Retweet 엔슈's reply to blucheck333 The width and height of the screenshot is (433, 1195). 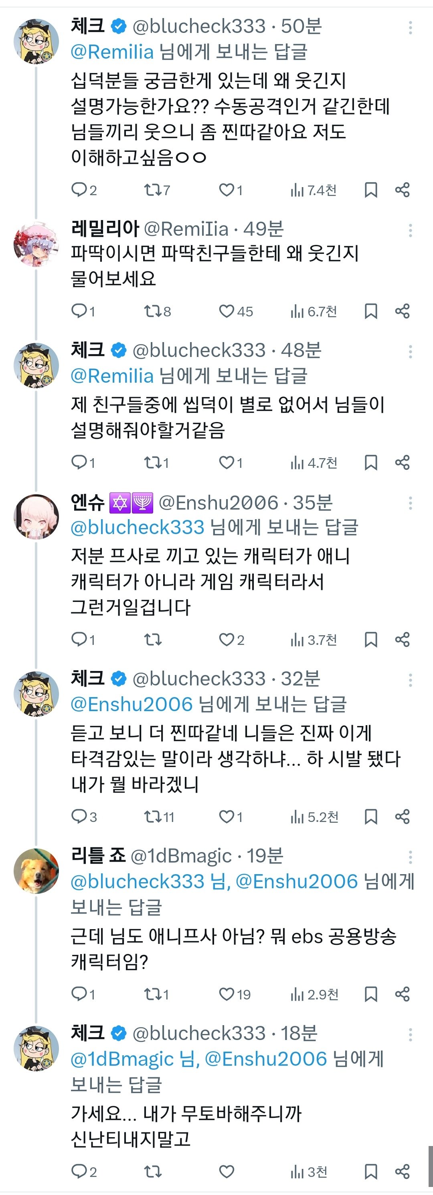point(152,640)
